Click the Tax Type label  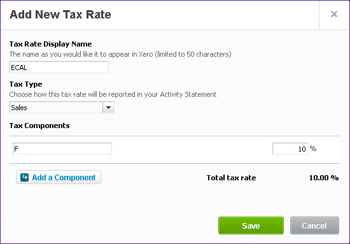[x=26, y=84]
